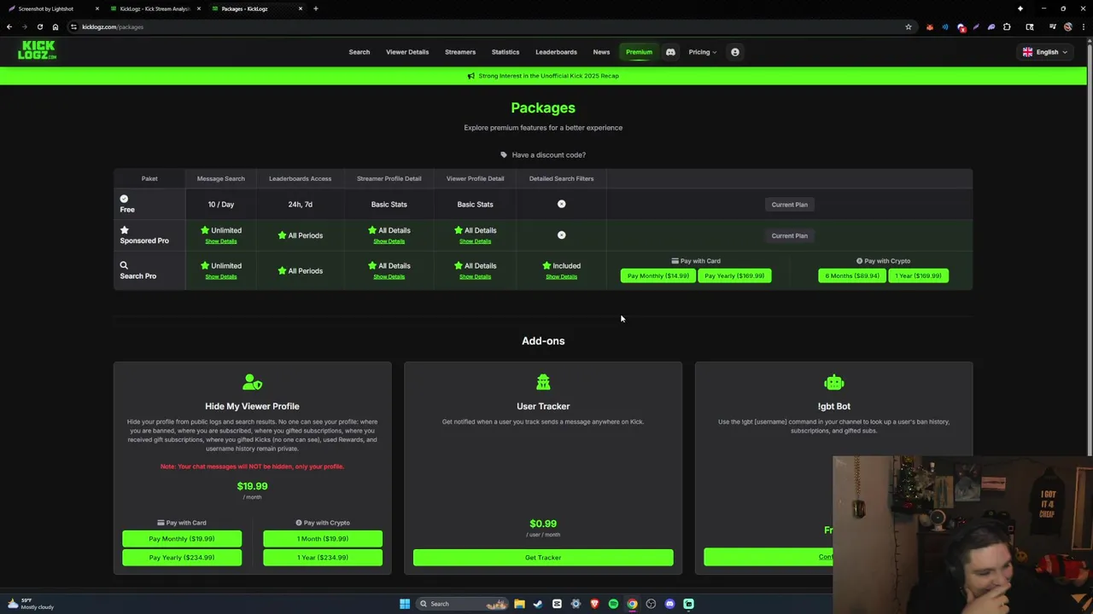Reload the page in the browser toolbar
The width and height of the screenshot is (1093, 614).
coord(40,26)
